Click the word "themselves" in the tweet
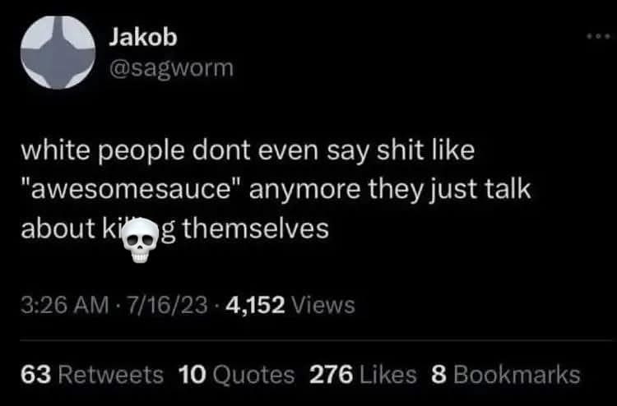Image resolution: width=617 pixels, height=406 pixels. pos(255,228)
